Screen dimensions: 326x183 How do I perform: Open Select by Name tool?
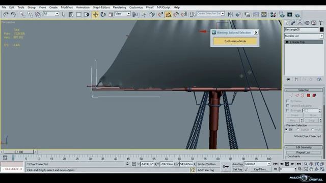71,14
